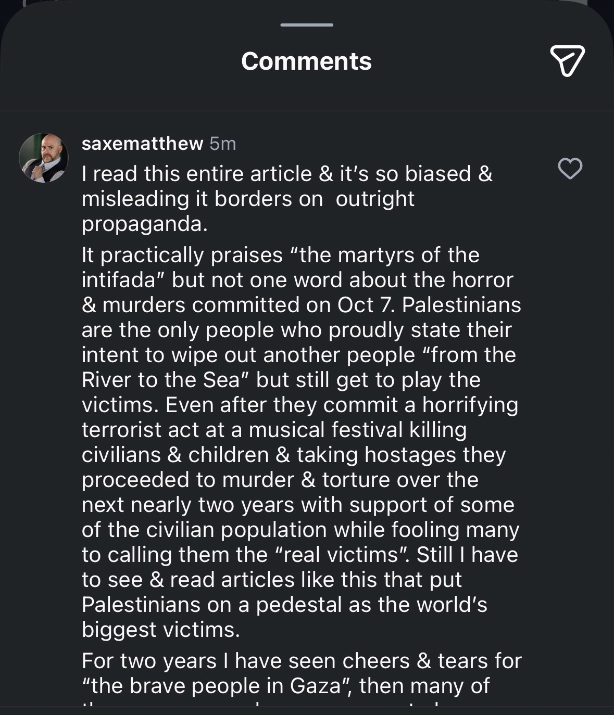Open saxematthew's profile picture
This screenshot has width=614, height=715.
coord(44,158)
